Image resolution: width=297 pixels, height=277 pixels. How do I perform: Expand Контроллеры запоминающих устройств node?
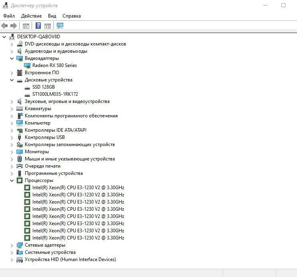[x=12, y=145]
